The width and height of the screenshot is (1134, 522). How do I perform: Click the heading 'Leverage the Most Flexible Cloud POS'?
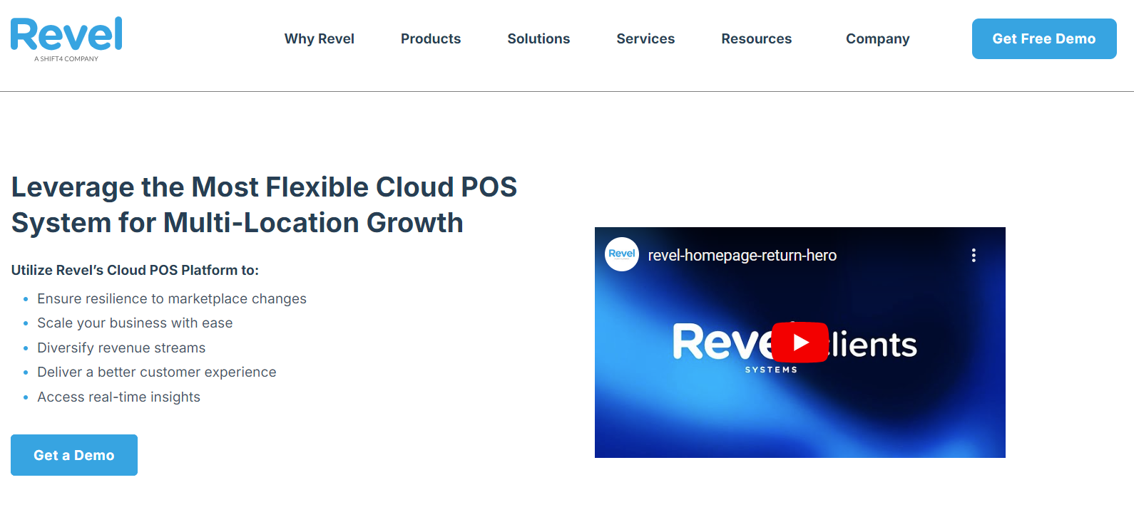click(264, 187)
